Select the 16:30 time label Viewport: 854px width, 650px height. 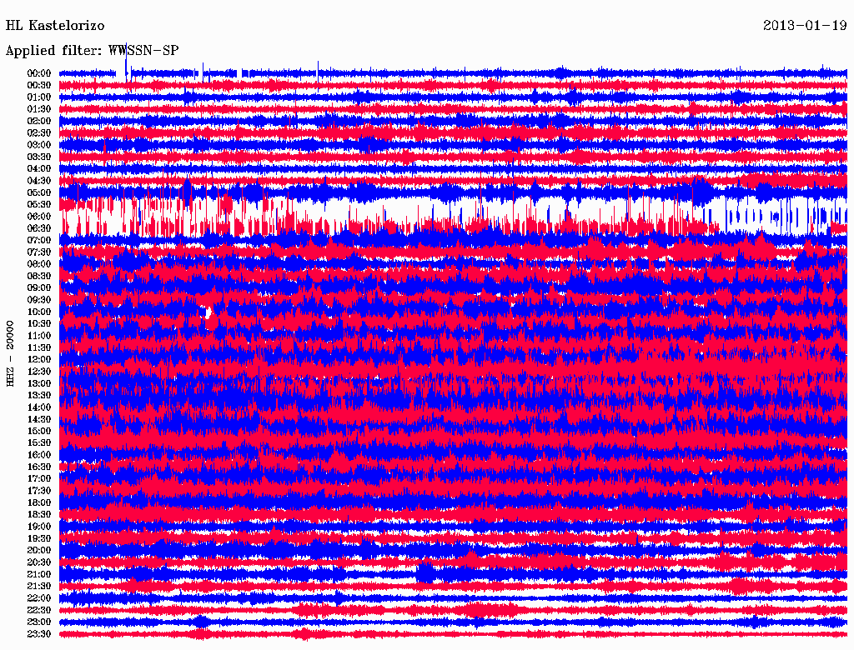39,467
